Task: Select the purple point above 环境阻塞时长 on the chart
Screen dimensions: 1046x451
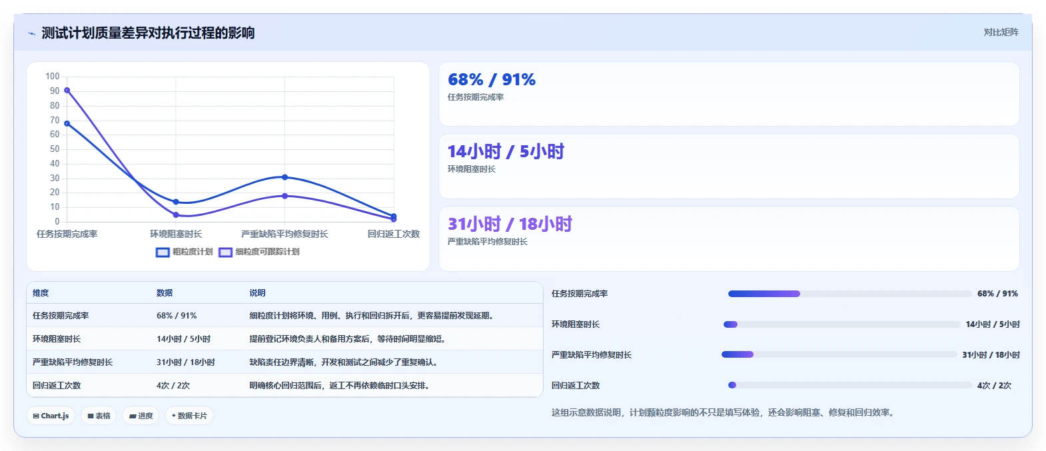Action: pyautogui.click(x=176, y=215)
